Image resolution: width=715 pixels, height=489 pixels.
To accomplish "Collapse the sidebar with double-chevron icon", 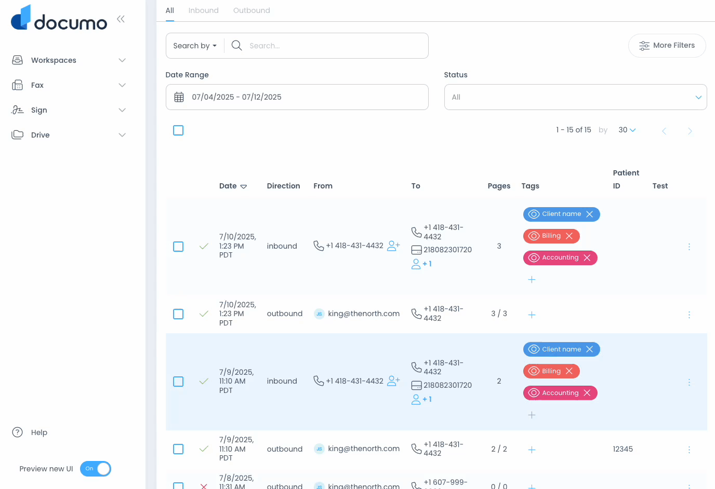I will click(121, 19).
